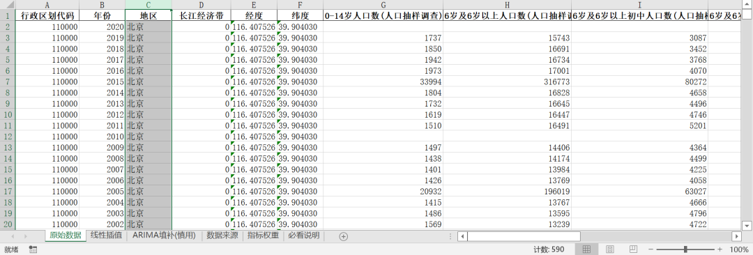Select row 20 header
753x255 pixels.
[8, 224]
